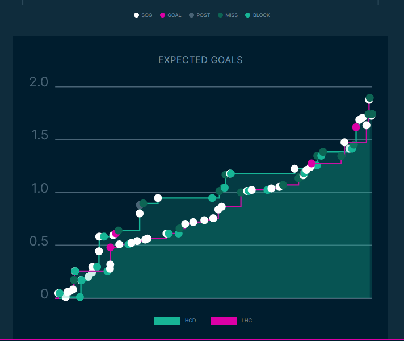Toggle the SOG text label in legend
The height and width of the screenshot is (341, 404).
tap(147, 15)
